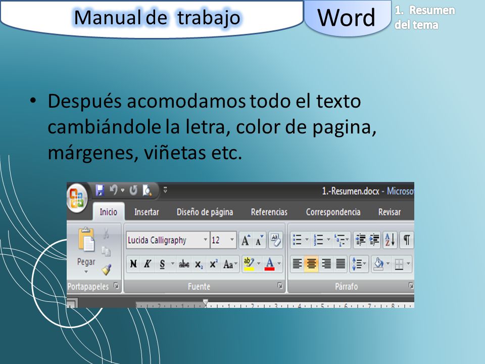This screenshot has height=364, width=485.
Task: Apply the yellow text highlight color
Action: tap(249, 264)
